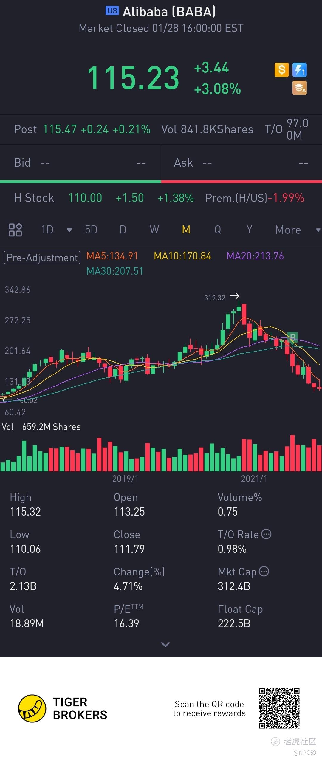
Task: Tap the Volume% 0.75 value
Action: click(227, 512)
